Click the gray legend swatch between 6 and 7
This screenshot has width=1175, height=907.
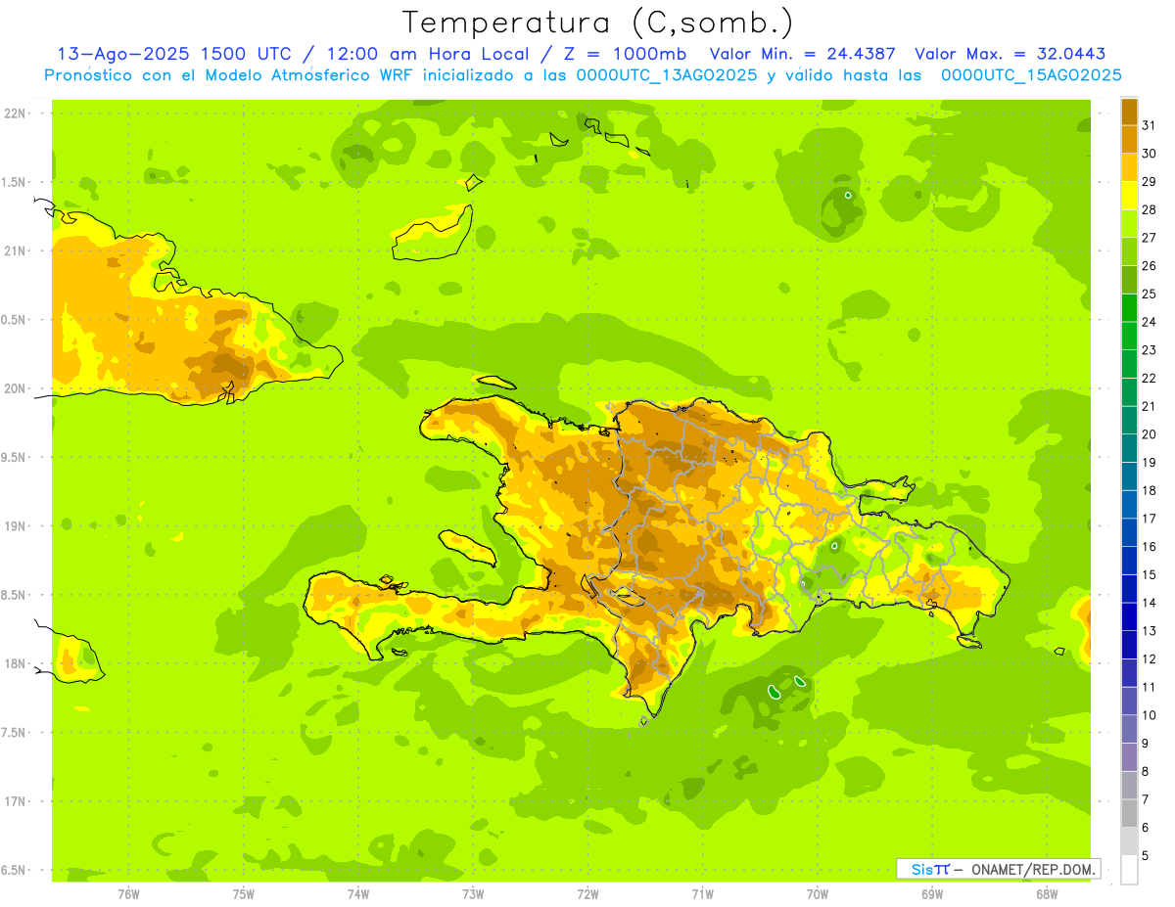[1129, 813]
